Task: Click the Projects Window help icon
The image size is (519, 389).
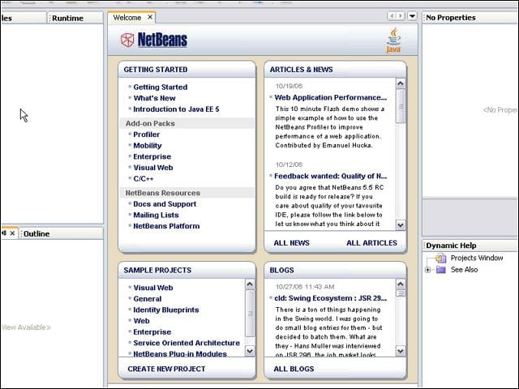Action: pyautogui.click(x=441, y=258)
